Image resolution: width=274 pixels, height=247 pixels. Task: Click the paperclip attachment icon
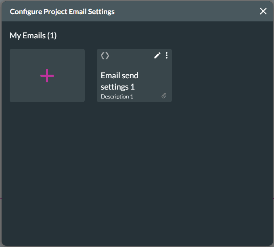(x=164, y=96)
